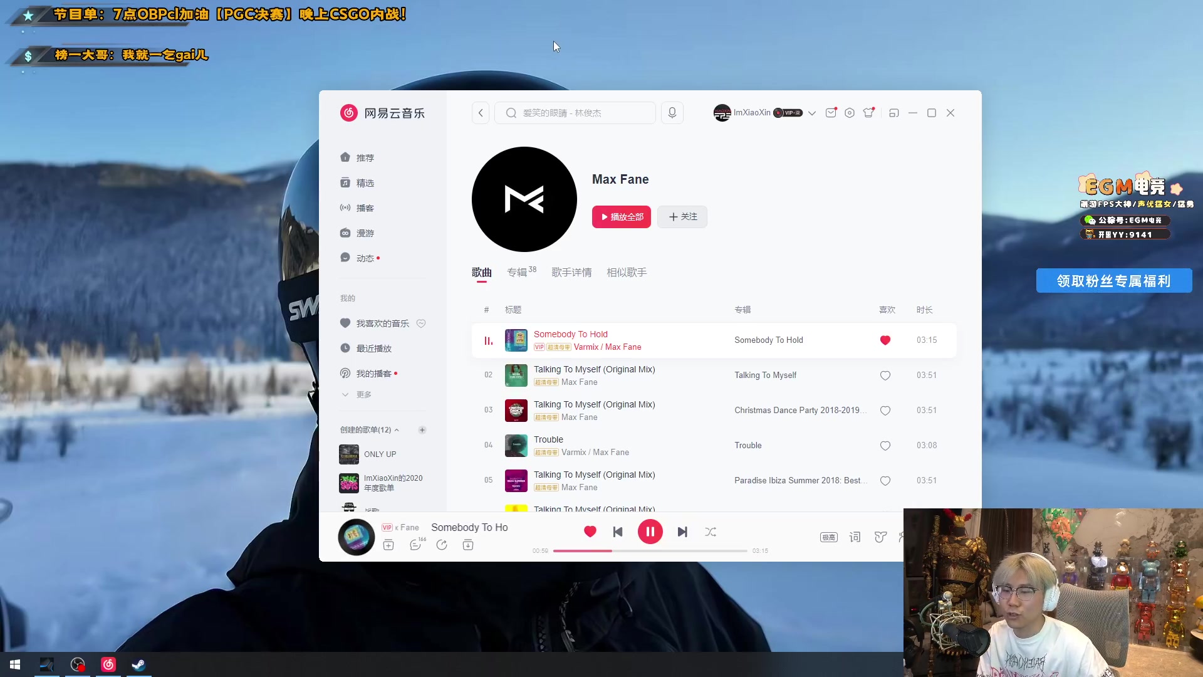Skip to next track

coord(682,532)
